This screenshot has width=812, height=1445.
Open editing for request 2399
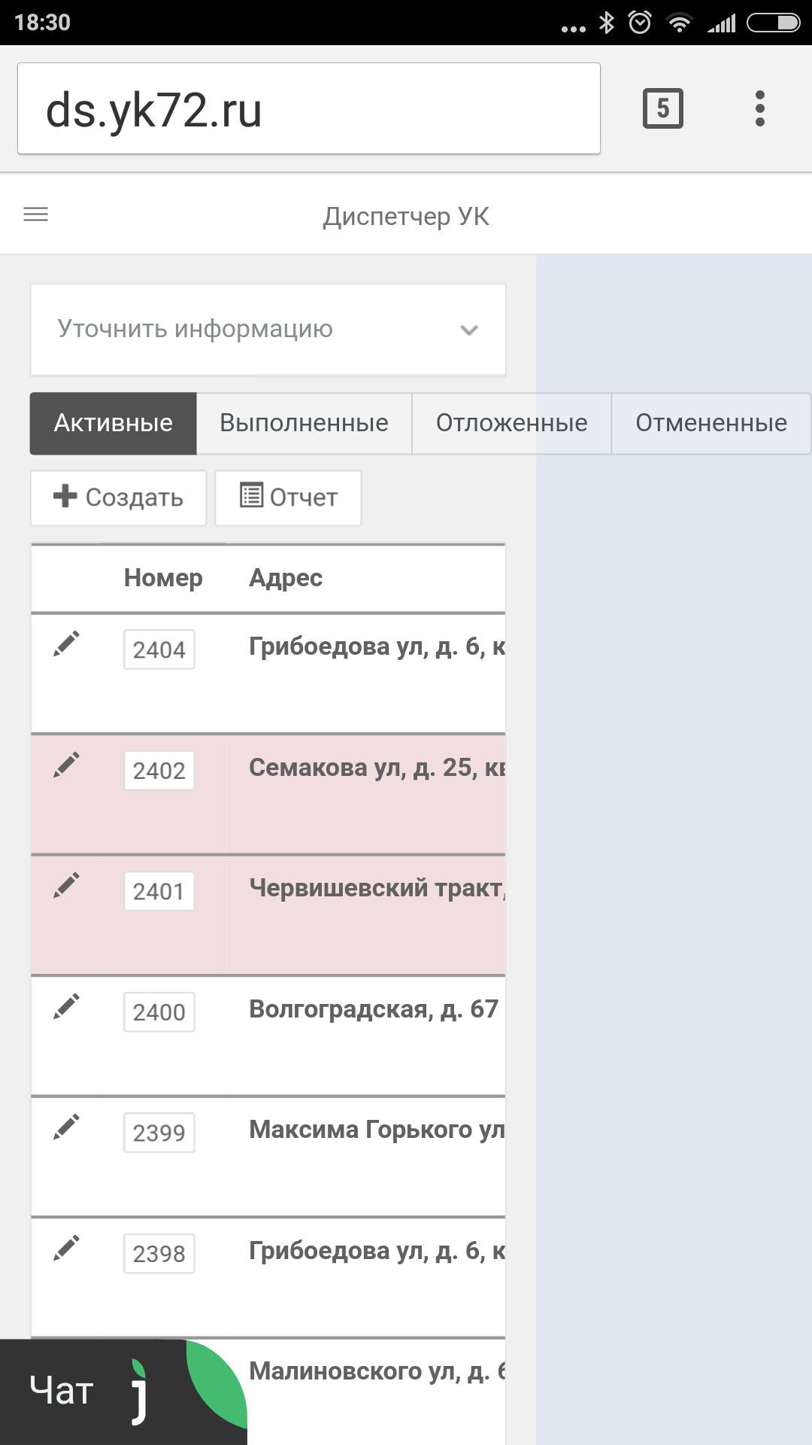[66, 1127]
